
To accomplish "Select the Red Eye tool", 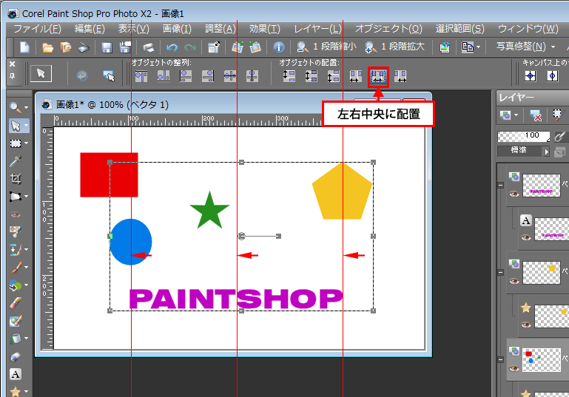I will [16, 214].
